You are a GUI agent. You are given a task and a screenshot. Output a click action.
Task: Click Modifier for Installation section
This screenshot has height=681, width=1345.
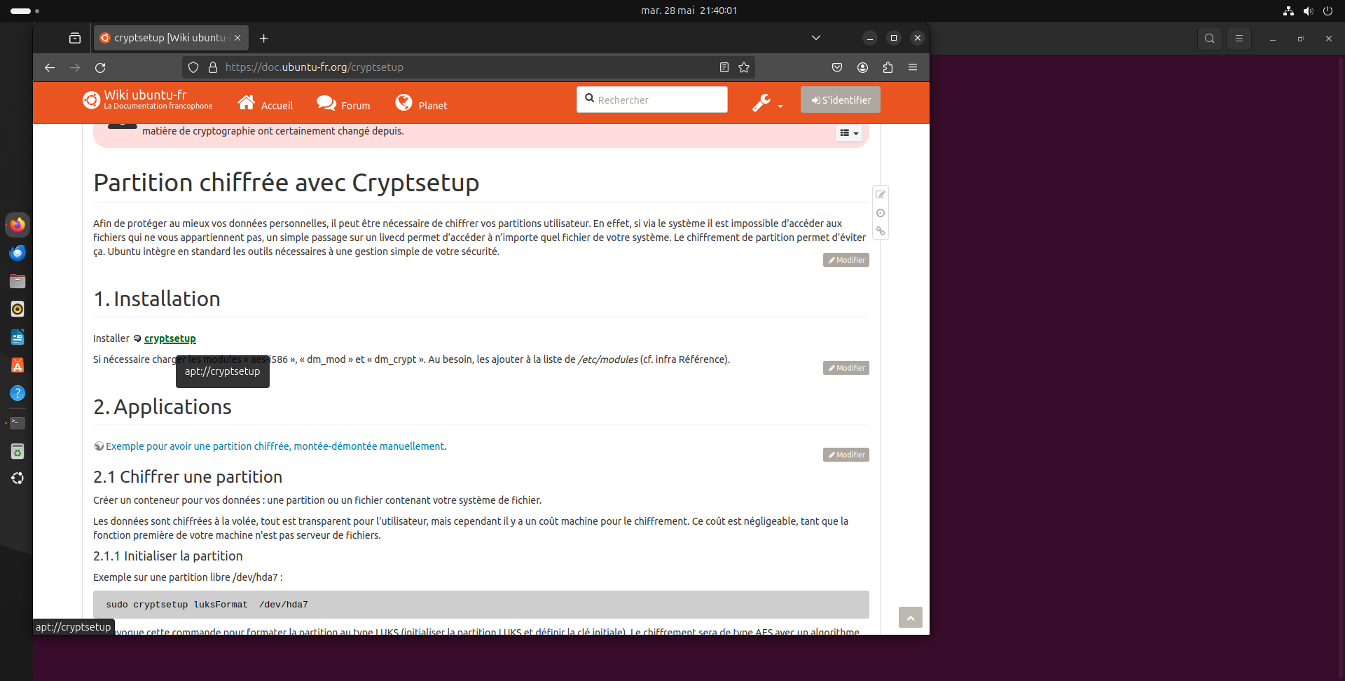846,368
